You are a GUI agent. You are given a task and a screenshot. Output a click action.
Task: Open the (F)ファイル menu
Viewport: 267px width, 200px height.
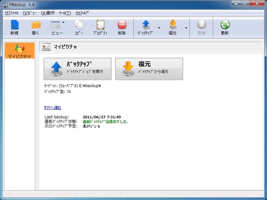[x=12, y=13]
